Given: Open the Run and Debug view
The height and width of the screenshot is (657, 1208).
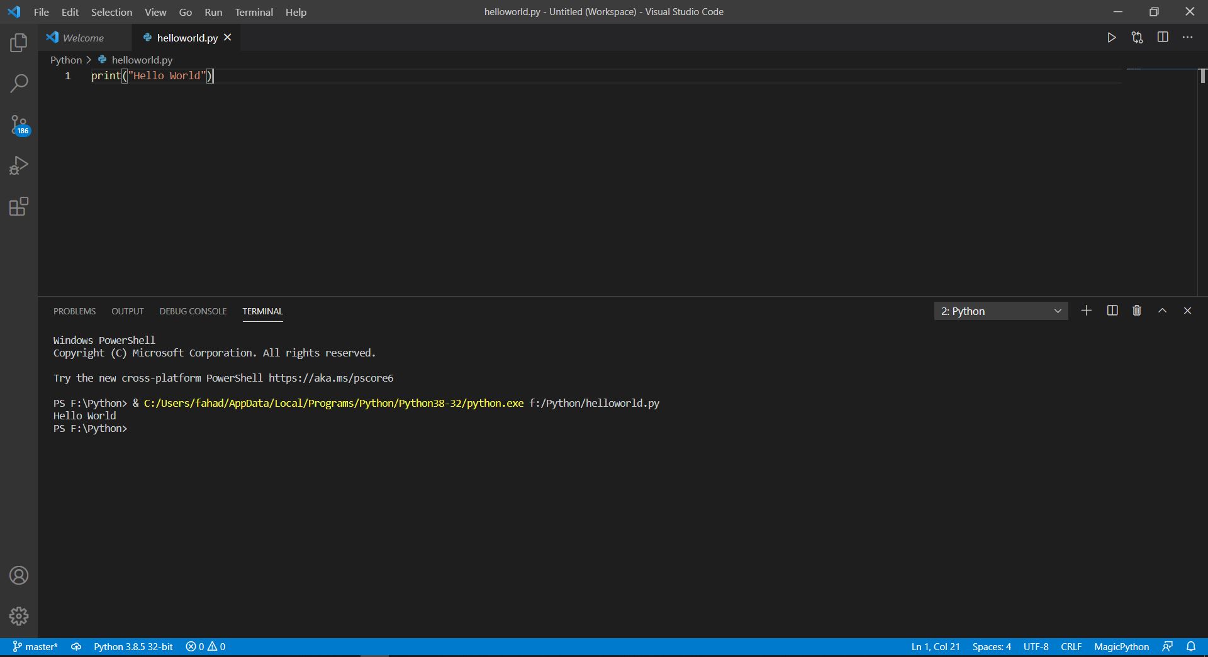Looking at the screenshot, I should pyautogui.click(x=19, y=165).
